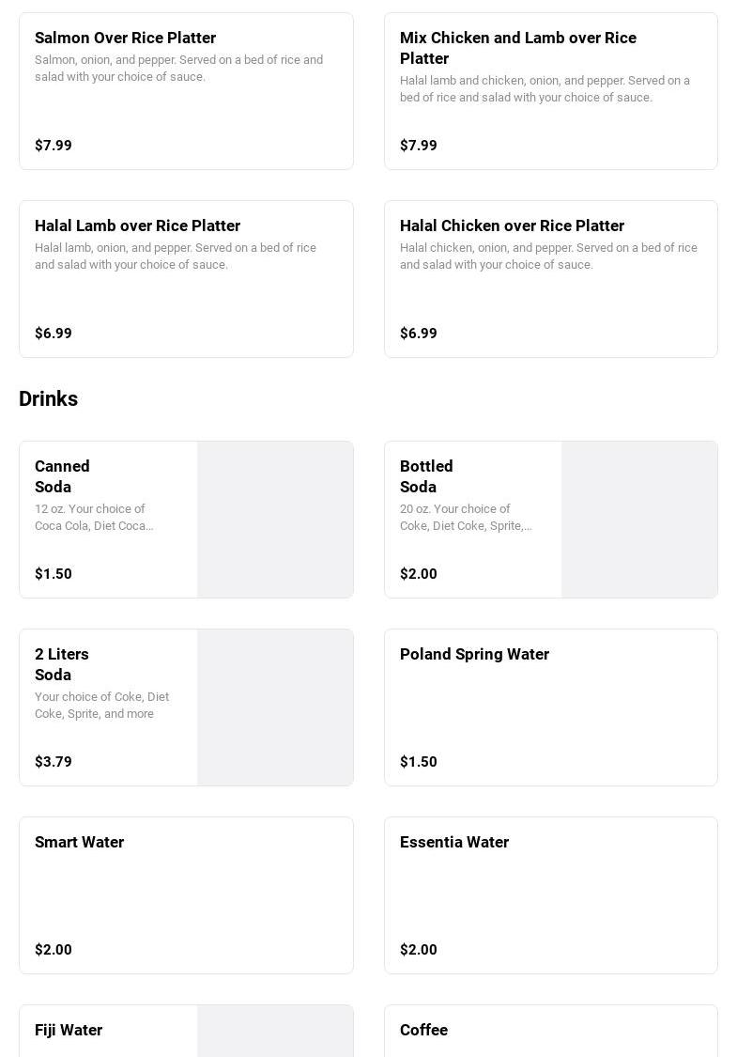Select the Coffee menu item
This screenshot has height=1057, width=737.
[550, 1032]
